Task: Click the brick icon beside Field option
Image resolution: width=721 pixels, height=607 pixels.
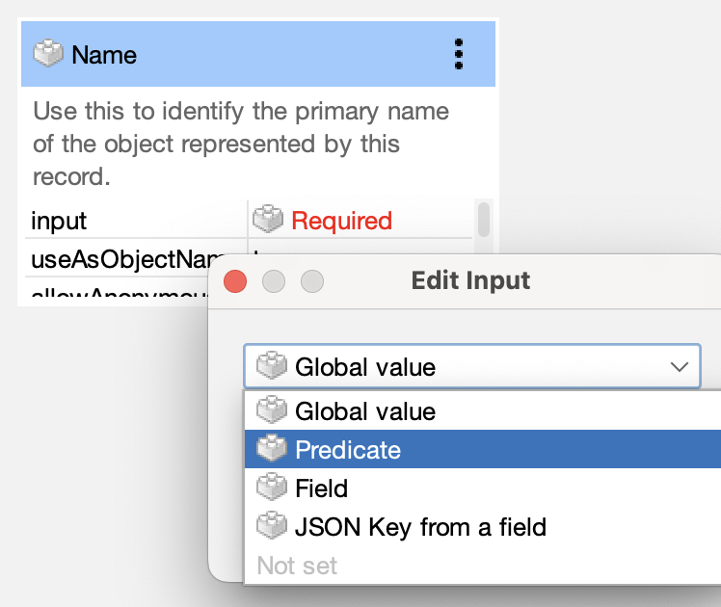Action: [x=272, y=487]
